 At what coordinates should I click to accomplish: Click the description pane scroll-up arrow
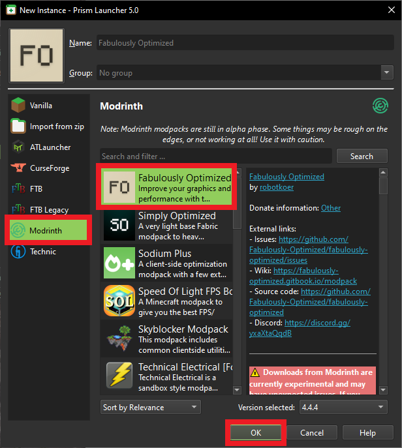pos(383,172)
